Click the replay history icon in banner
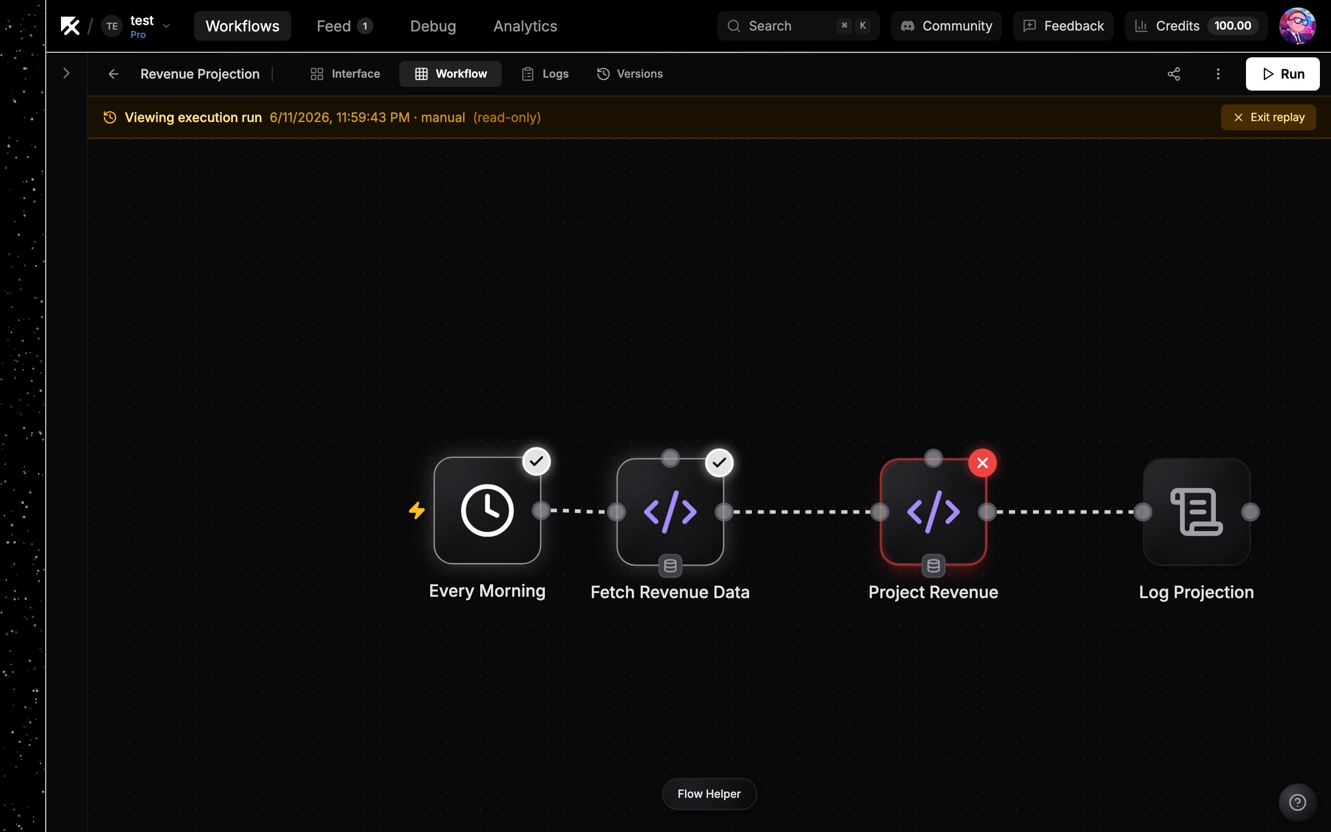 tap(110, 117)
